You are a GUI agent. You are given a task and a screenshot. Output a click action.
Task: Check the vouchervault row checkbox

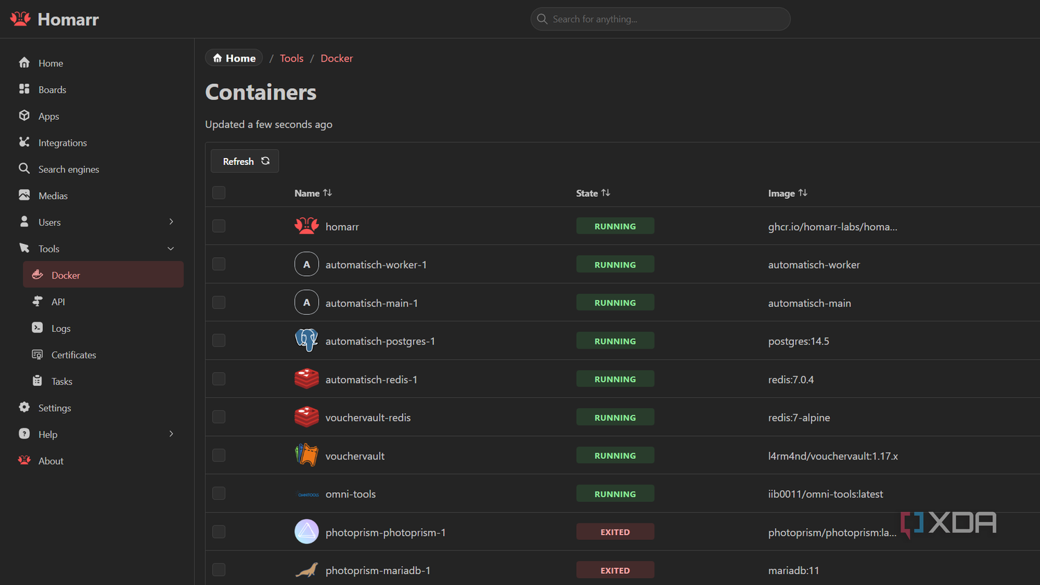point(218,455)
